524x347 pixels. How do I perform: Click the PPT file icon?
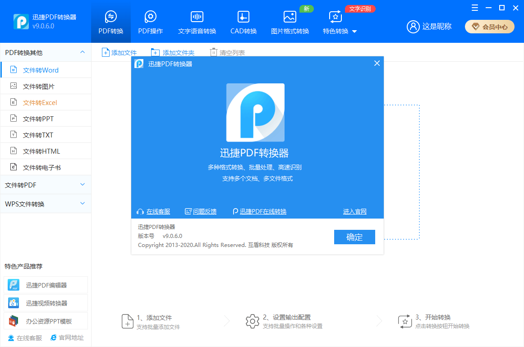pos(14,118)
